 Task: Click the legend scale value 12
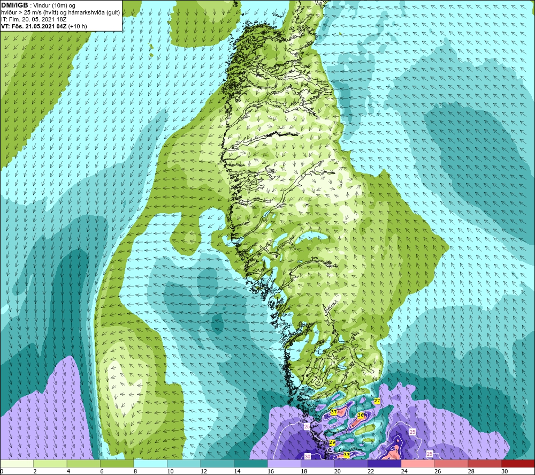click(x=204, y=471)
